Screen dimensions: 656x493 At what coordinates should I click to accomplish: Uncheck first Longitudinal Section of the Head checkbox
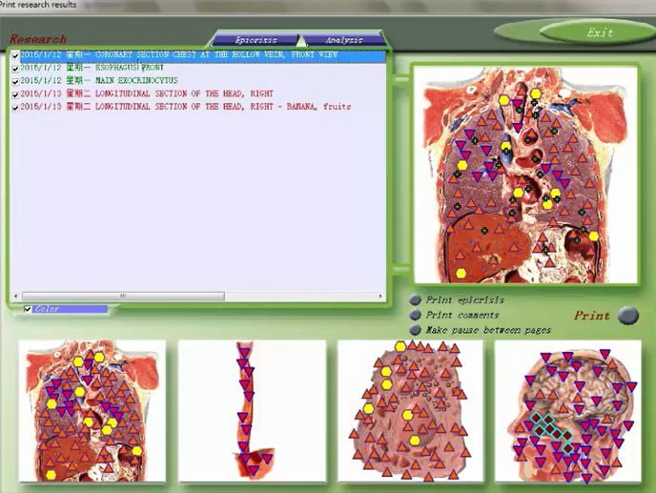tap(15, 94)
